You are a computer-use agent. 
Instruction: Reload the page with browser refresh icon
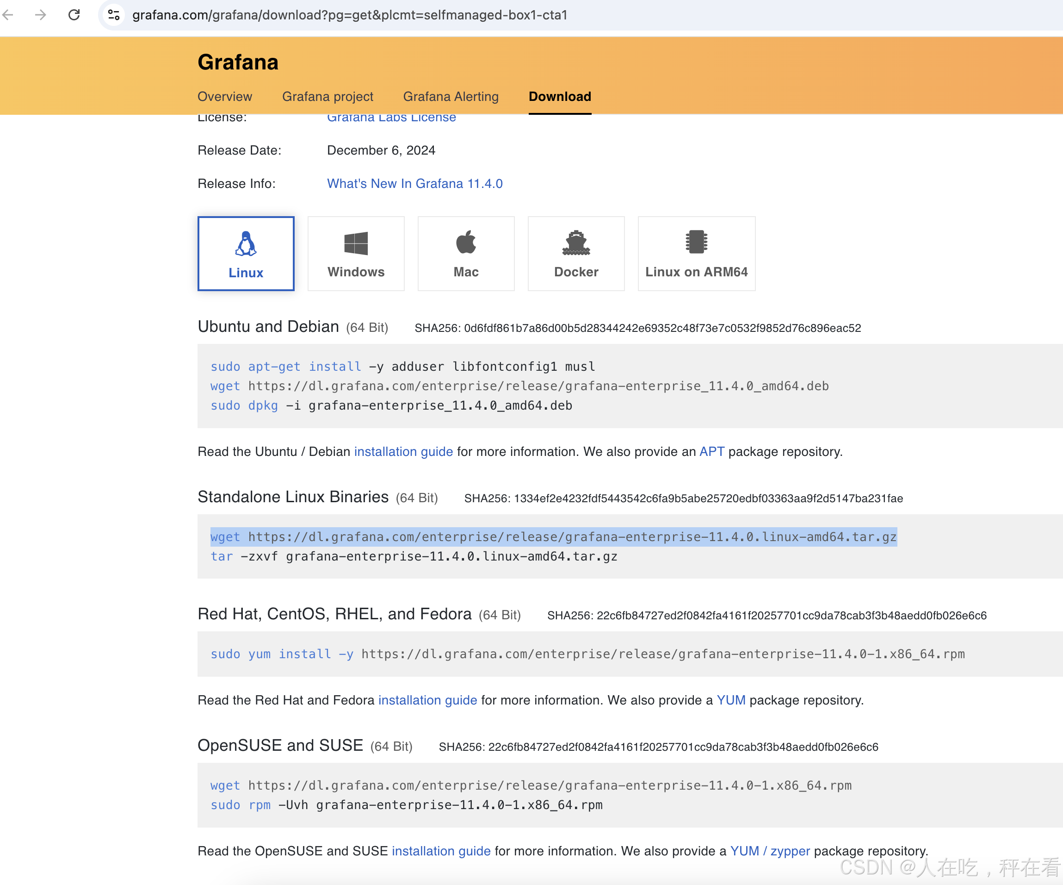pyautogui.click(x=74, y=15)
